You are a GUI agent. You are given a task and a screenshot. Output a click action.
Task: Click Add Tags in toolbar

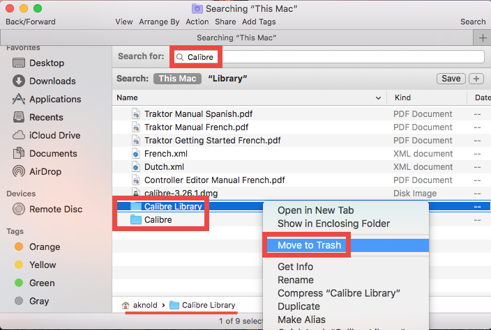click(259, 22)
